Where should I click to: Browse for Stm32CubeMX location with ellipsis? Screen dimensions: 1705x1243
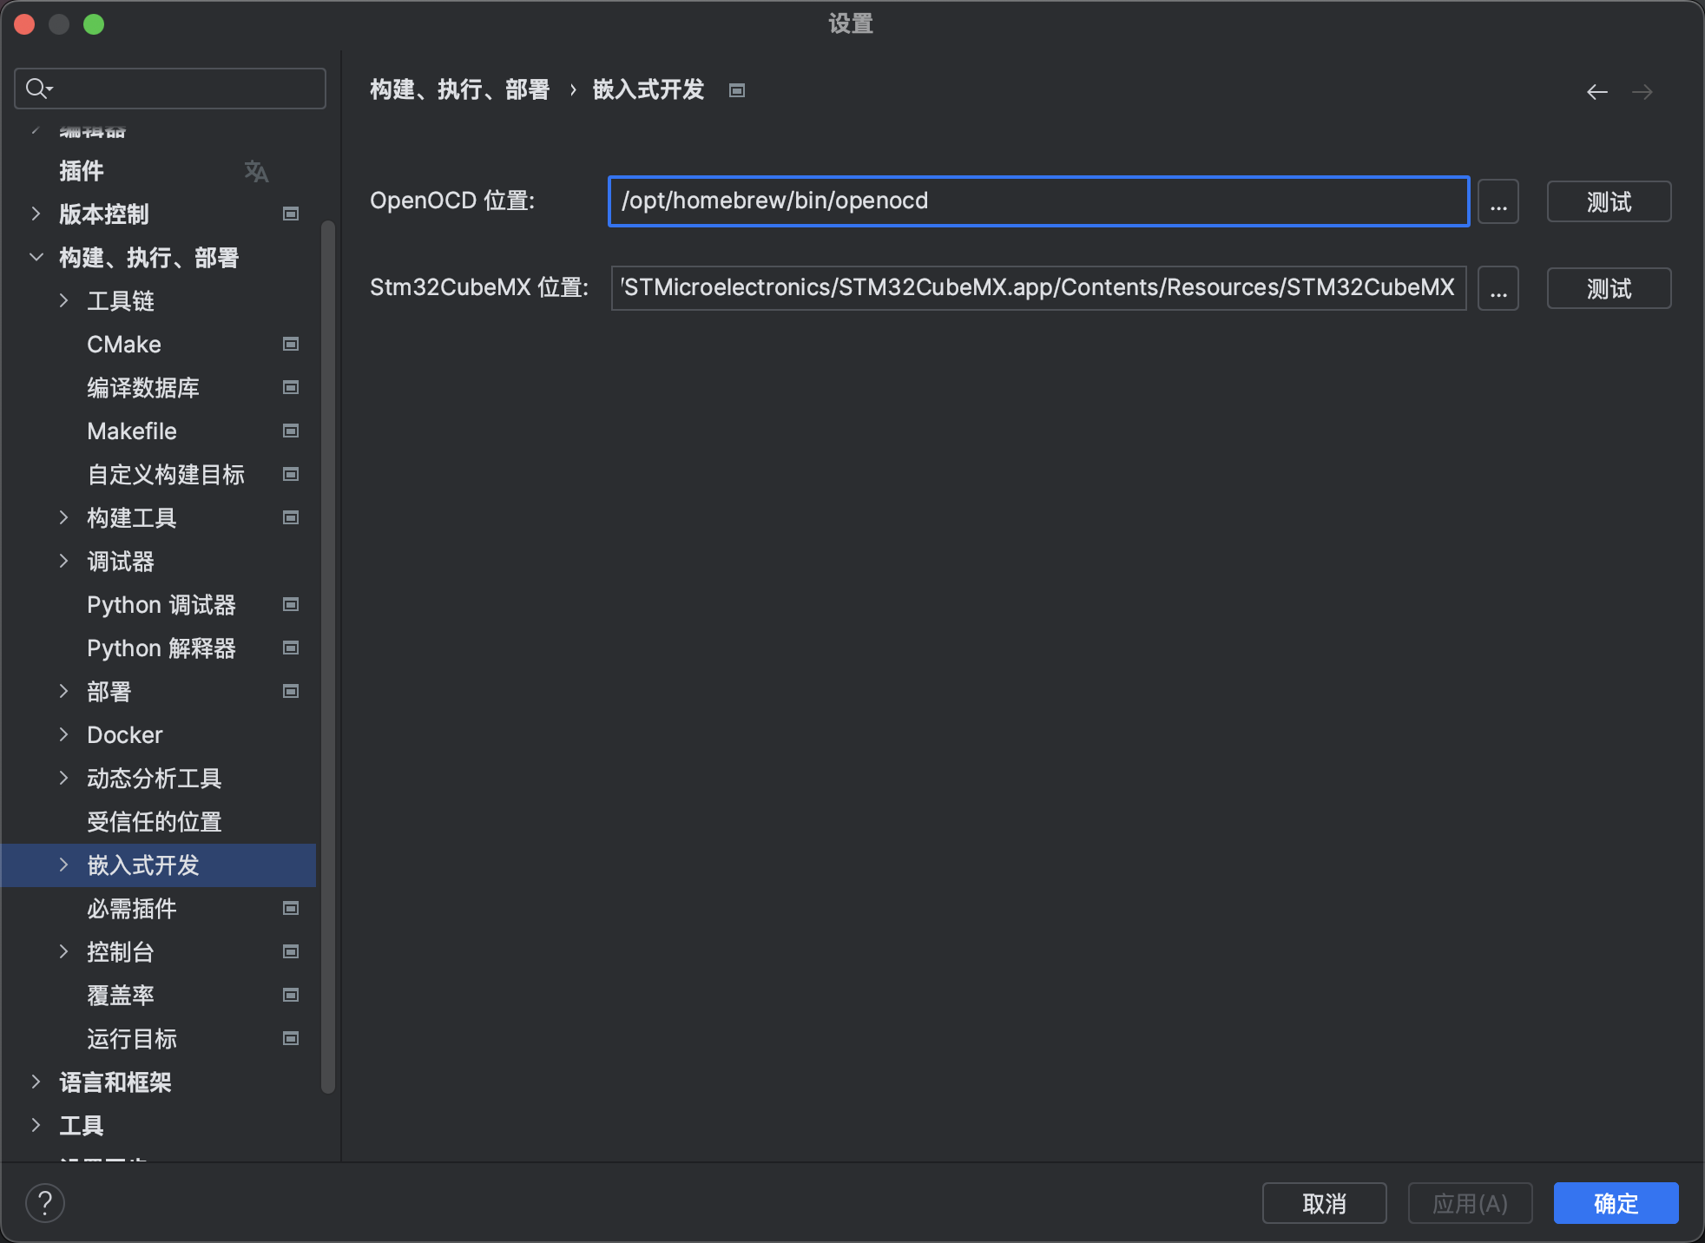1498,289
